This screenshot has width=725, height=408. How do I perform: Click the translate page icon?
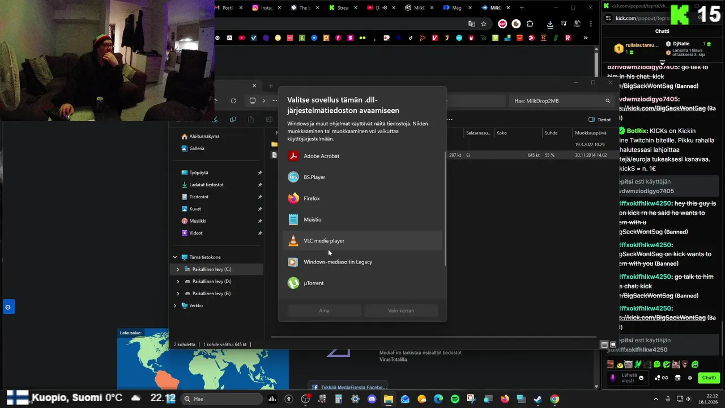[471, 24]
